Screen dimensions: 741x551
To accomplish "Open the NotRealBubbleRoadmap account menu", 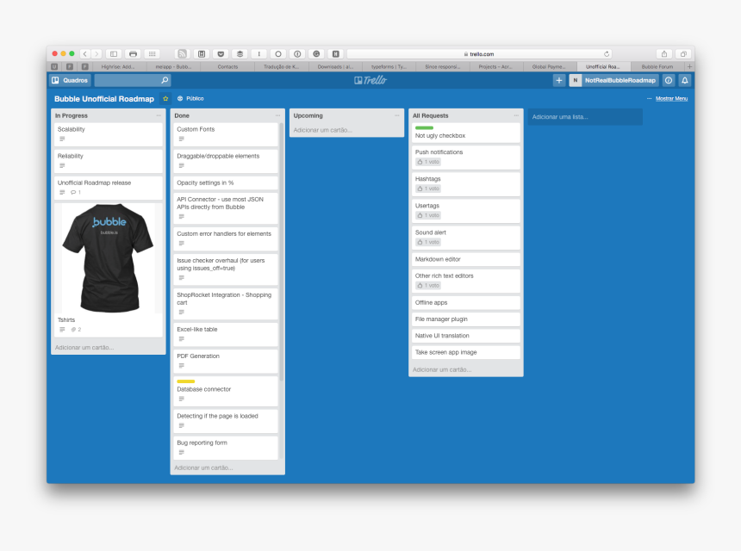I will point(613,80).
